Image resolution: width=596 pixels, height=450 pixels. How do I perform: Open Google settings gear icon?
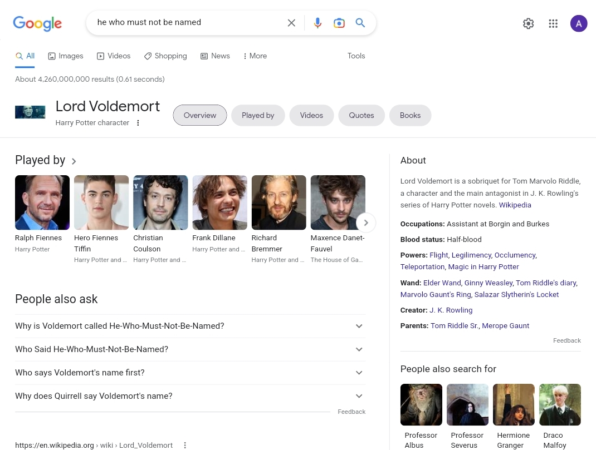(x=529, y=23)
